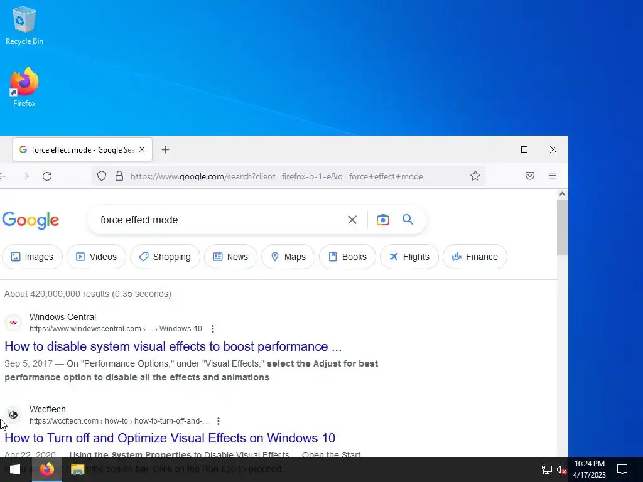Click in the Google search input field

[219, 220]
